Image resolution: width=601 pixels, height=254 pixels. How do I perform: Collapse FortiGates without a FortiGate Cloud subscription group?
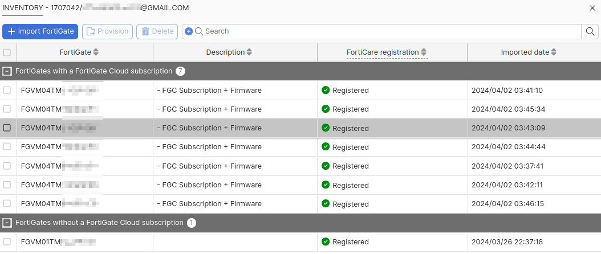click(7, 223)
